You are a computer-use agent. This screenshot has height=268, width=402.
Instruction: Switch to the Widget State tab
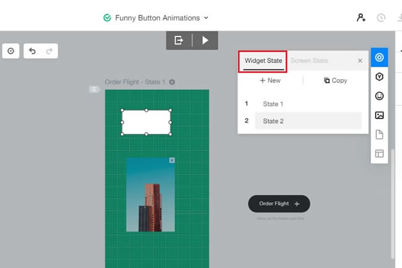point(263,61)
